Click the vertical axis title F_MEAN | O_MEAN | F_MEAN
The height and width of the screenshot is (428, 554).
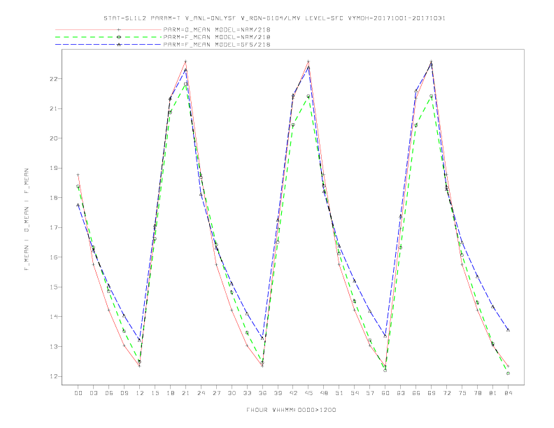[x=27, y=220]
